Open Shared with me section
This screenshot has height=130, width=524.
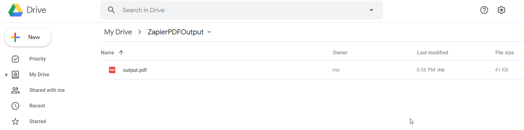pos(47,90)
